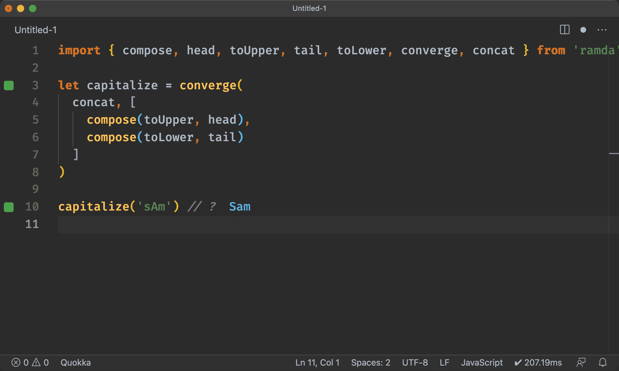
Task: Click line number 5 in gutter
Action: (36, 120)
